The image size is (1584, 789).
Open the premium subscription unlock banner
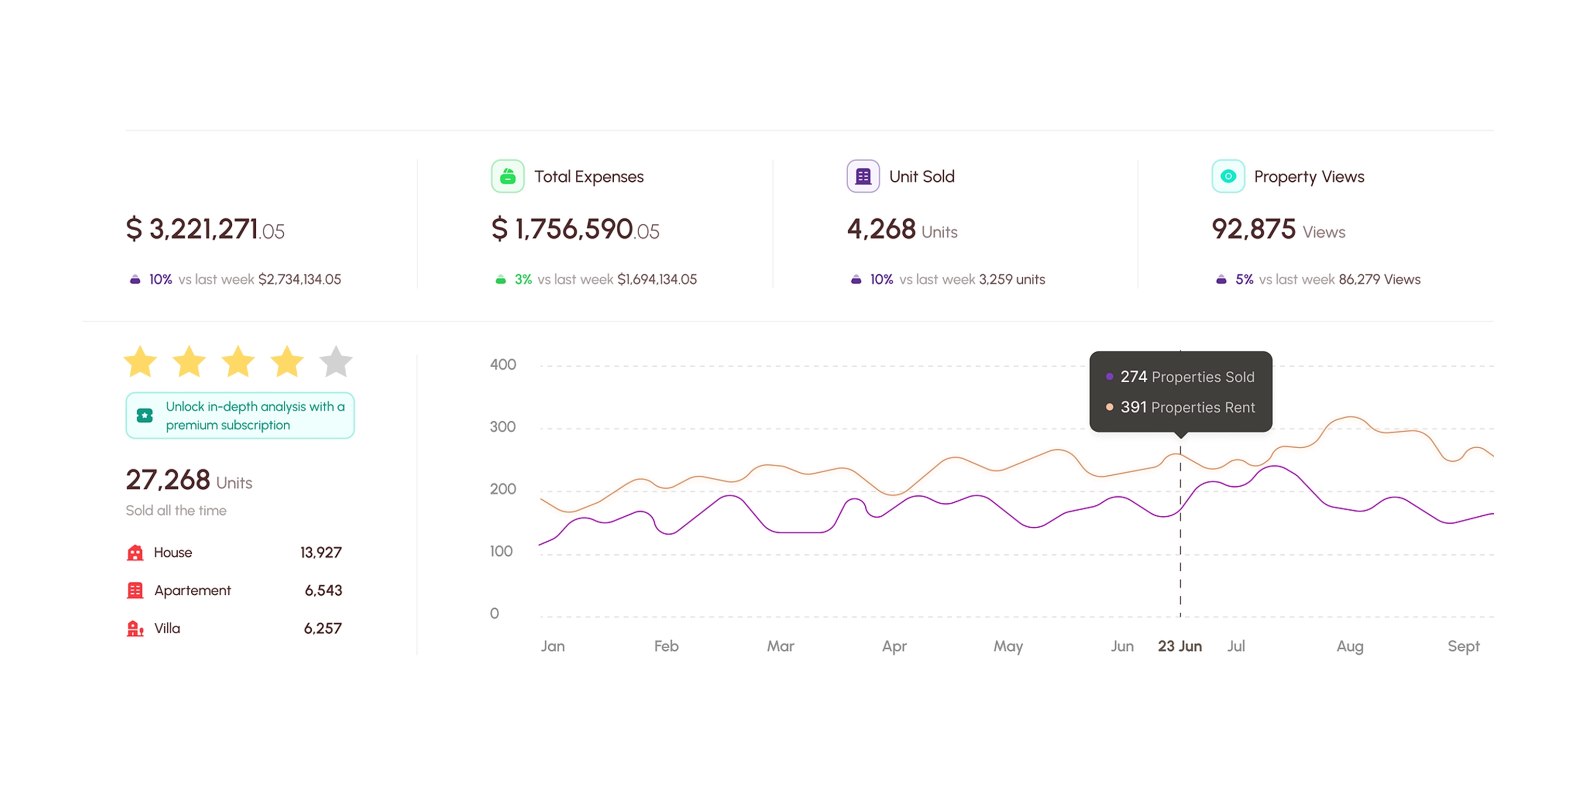tap(240, 416)
